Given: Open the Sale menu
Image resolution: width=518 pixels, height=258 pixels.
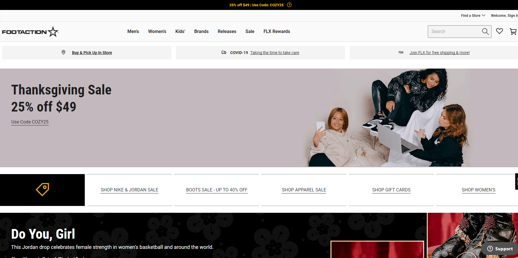Looking at the screenshot, I should pyautogui.click(x=250, y=32).
